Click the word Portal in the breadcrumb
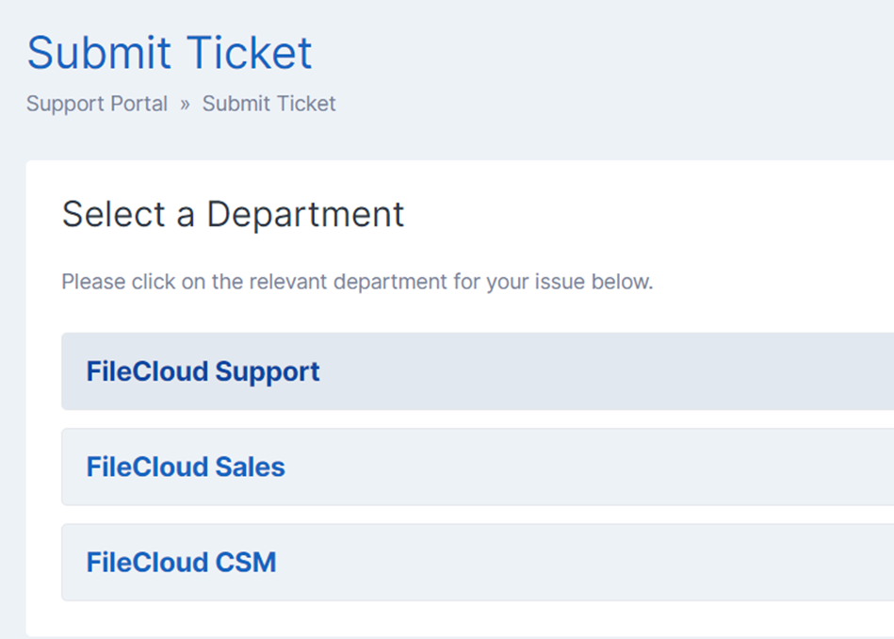The width and height of the screenshot is (894, 639). click(138, 104)
